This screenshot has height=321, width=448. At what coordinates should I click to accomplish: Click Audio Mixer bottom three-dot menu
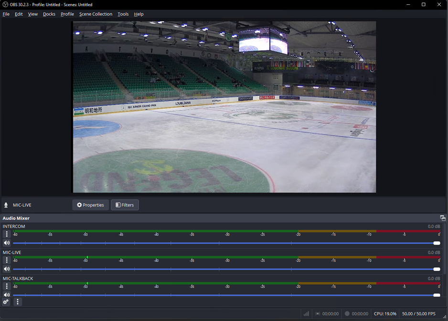click(18, 302)
